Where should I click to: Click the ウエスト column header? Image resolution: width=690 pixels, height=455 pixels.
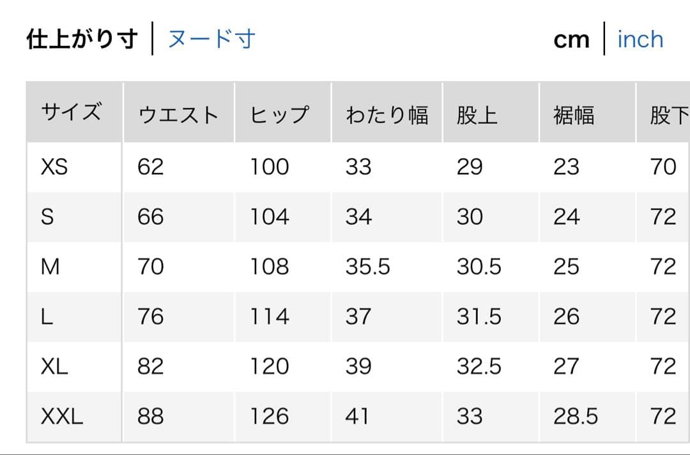178,115
